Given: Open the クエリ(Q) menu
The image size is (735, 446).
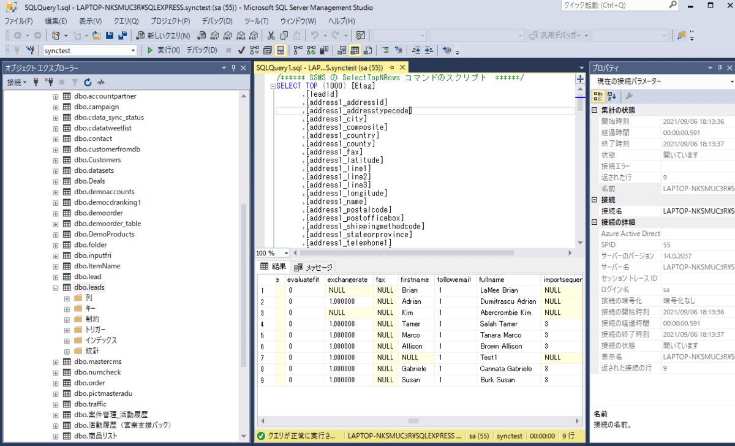Looking at the screenshot, I should [x=126, y=21].
